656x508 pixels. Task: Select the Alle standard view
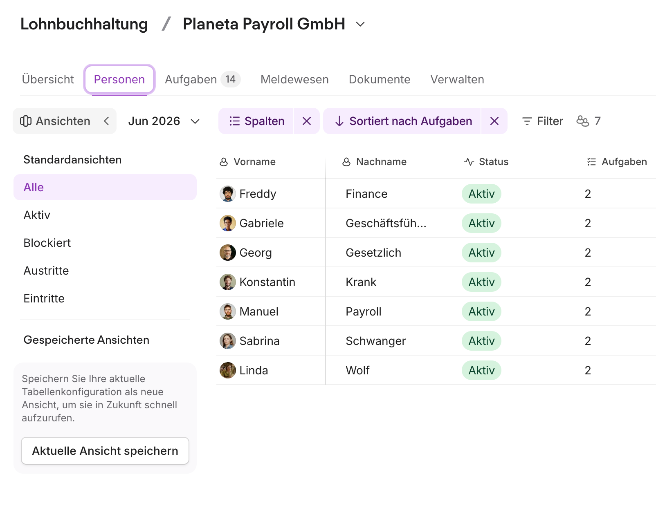[105, 187]
